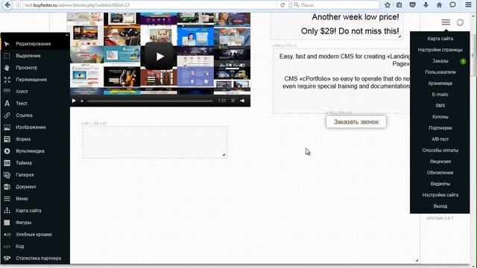The image size is (477, 268).
Task: Select the Текст tool letter A icon
Action: [x=7, y=103]
